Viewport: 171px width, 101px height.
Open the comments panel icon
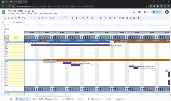point(139,12)
